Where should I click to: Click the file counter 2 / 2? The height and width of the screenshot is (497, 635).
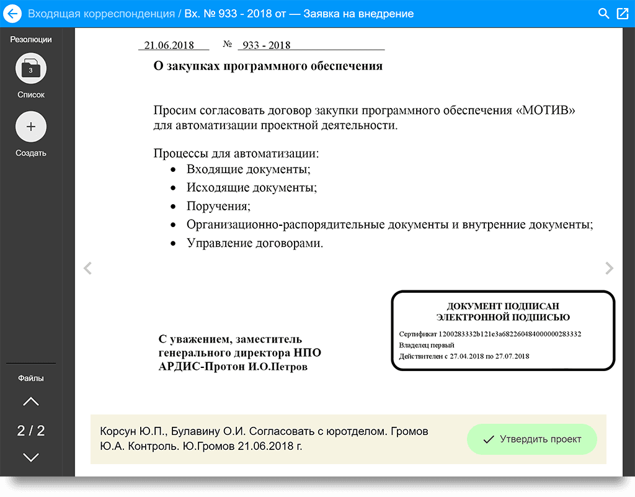[x=31, y=430]
